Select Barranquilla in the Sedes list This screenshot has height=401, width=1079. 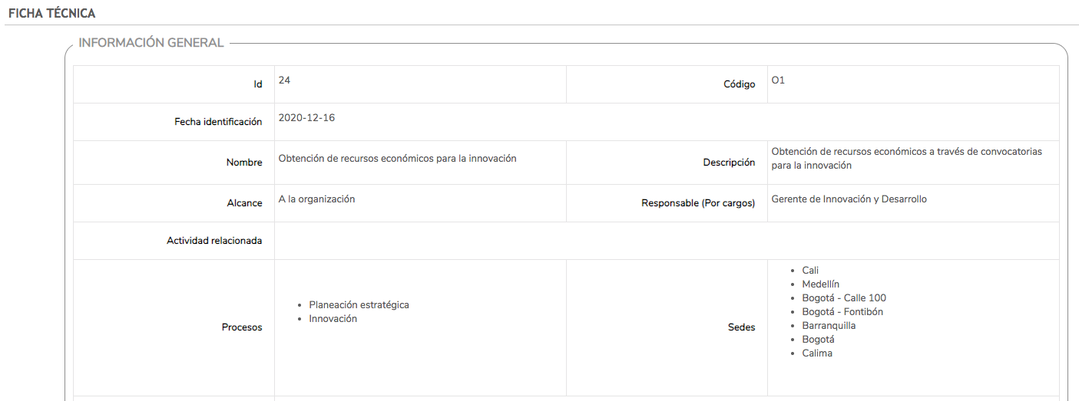coord(829,326)
